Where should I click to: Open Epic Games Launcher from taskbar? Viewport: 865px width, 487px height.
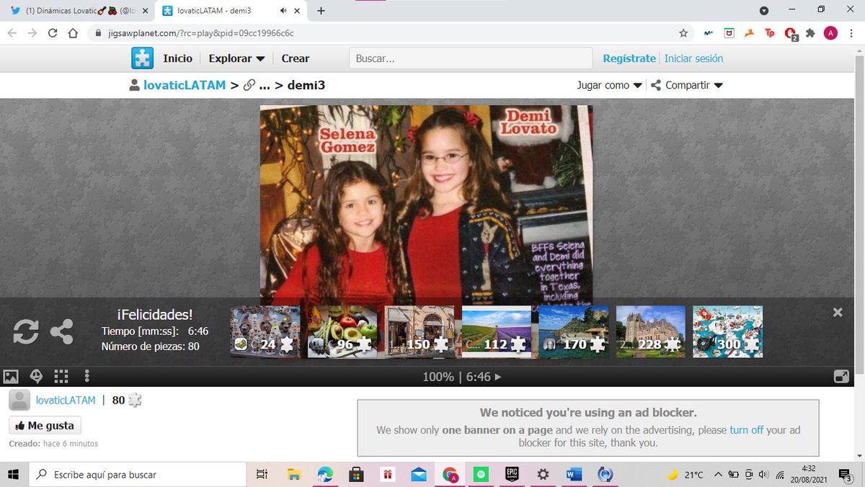pos(512,474)
